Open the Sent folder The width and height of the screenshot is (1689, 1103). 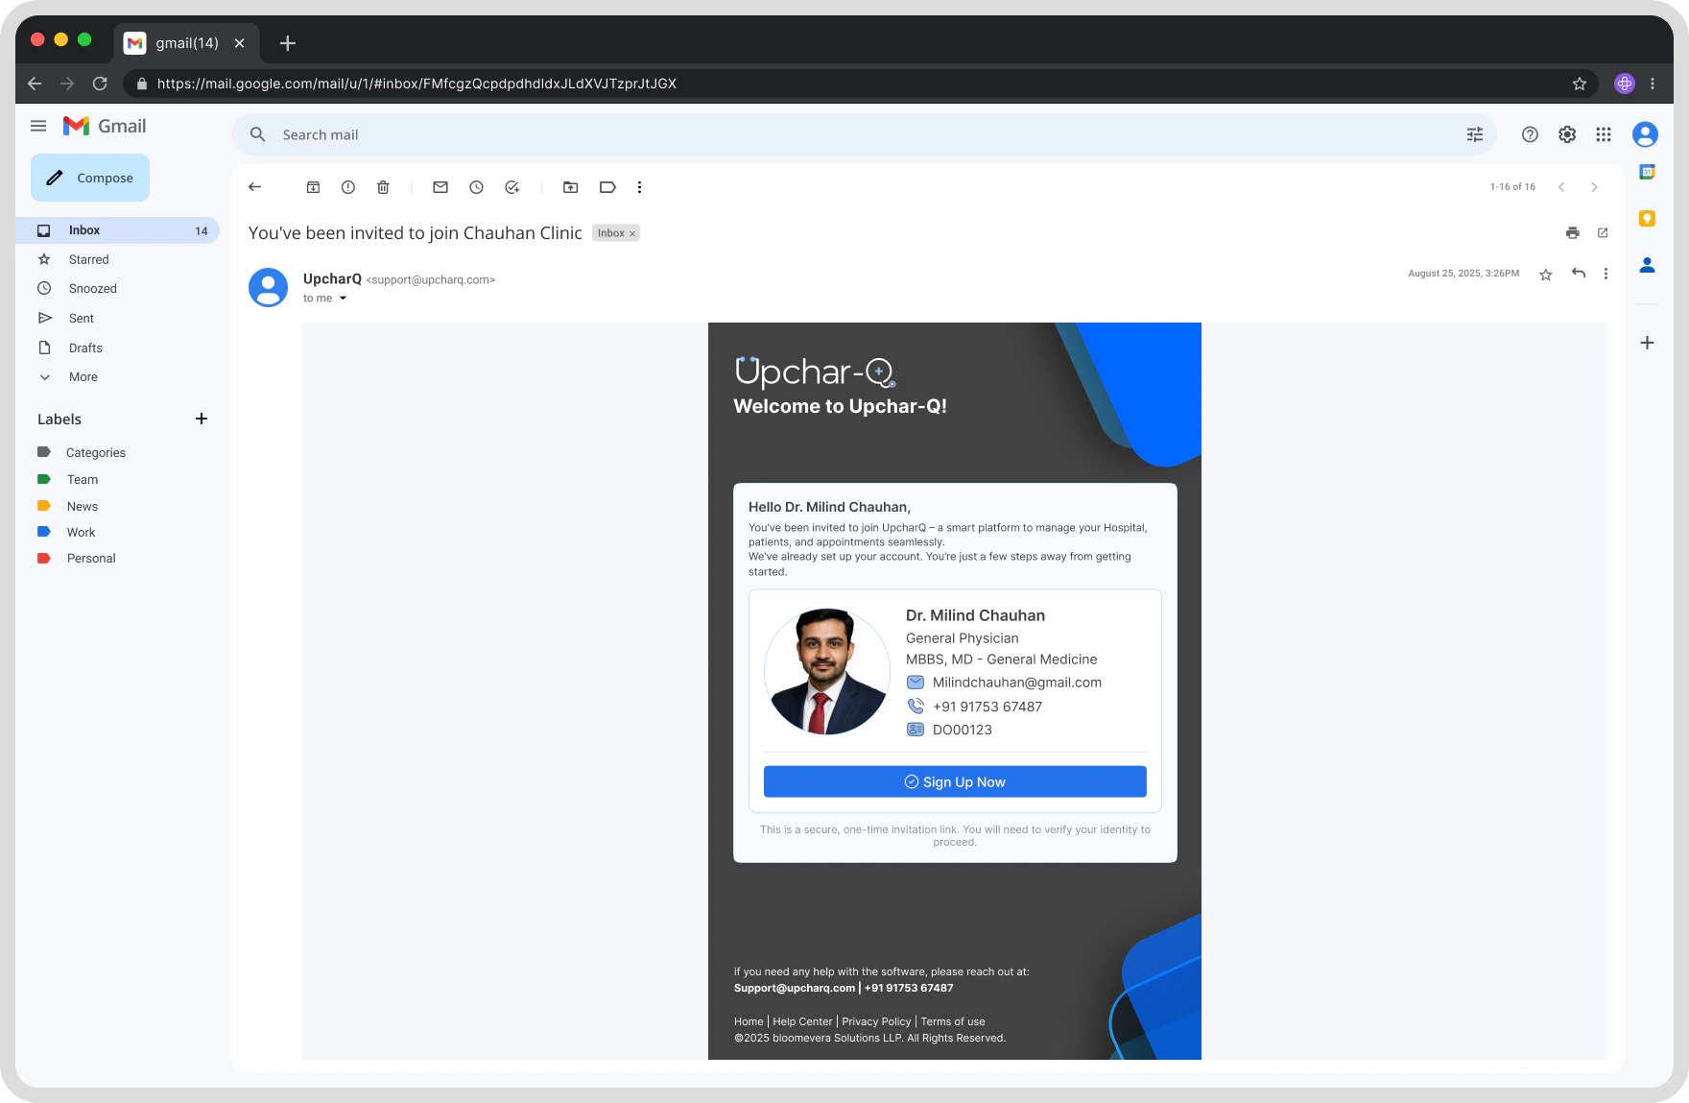[81, 318]
